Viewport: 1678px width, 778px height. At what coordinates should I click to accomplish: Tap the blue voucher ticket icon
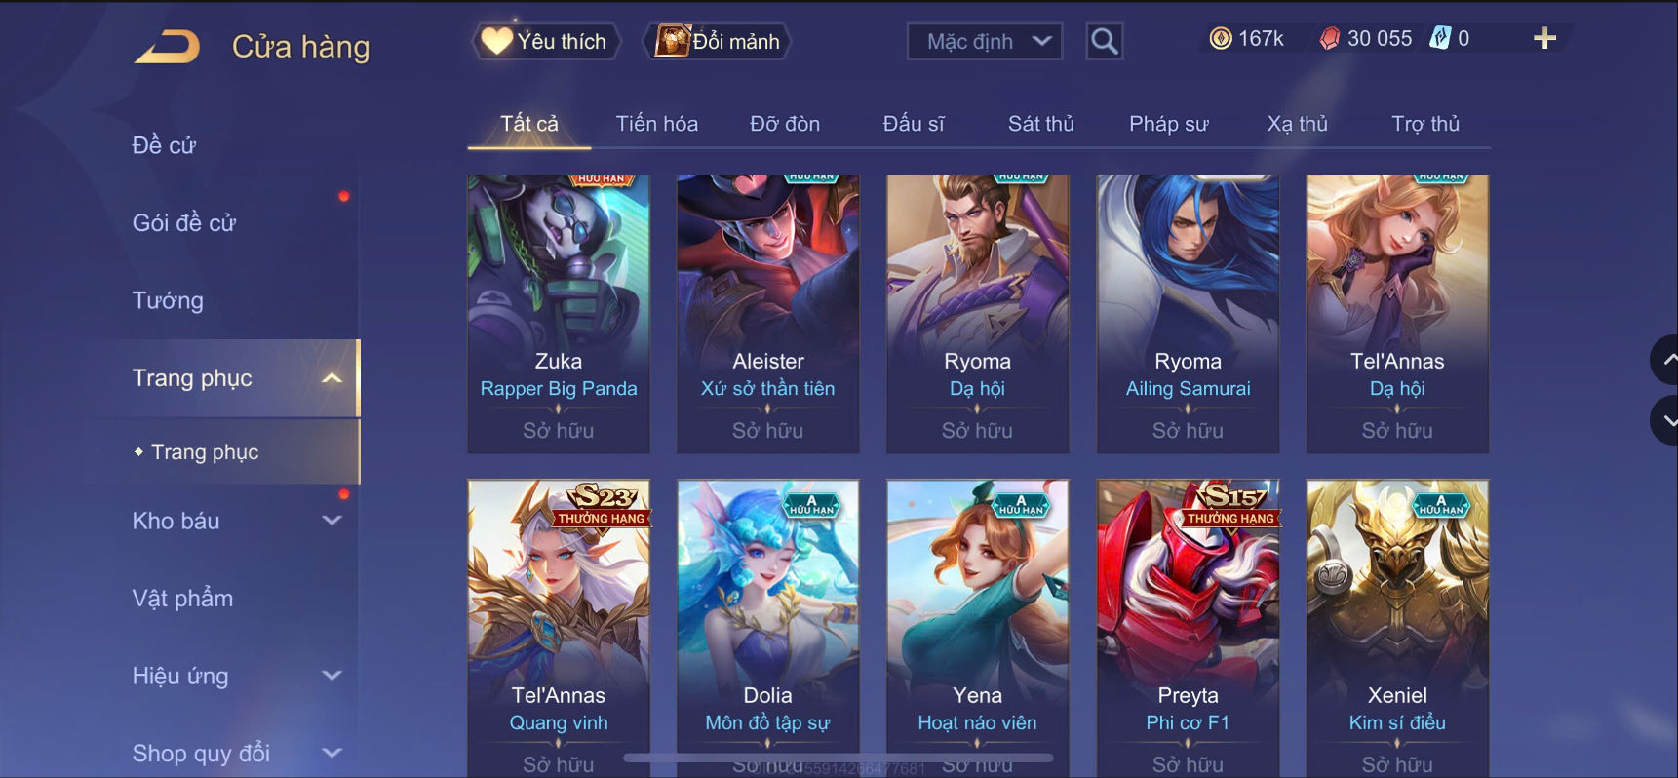click(1440, 38)
